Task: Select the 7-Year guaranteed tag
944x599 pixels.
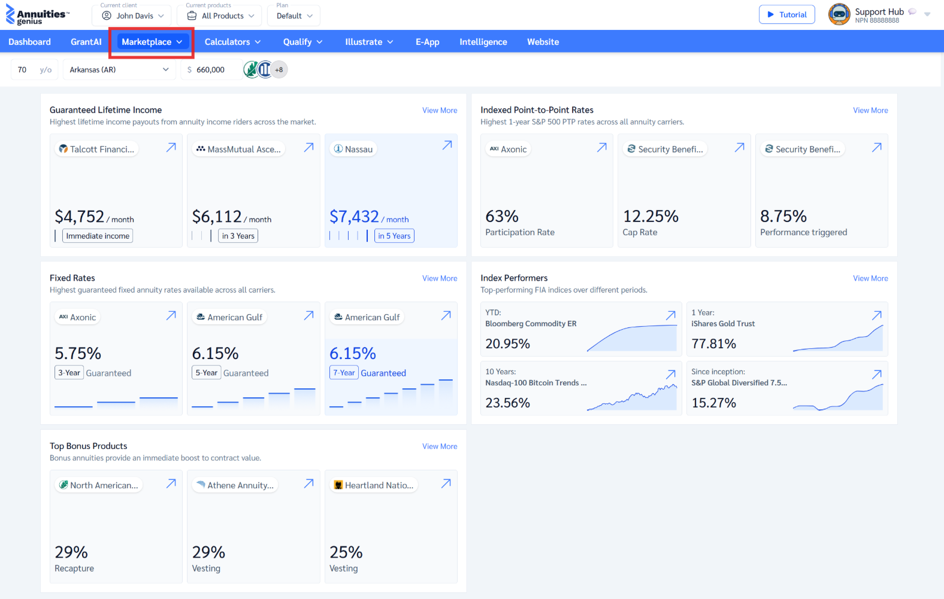Action: click(x=344, y=373)
